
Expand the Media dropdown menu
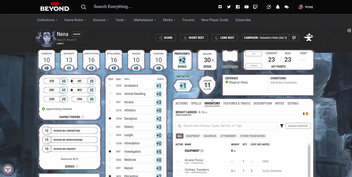pos(169,20)
